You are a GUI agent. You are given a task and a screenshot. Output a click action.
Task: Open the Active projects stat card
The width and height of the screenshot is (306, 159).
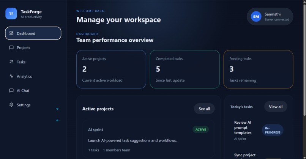click(111, 69)
